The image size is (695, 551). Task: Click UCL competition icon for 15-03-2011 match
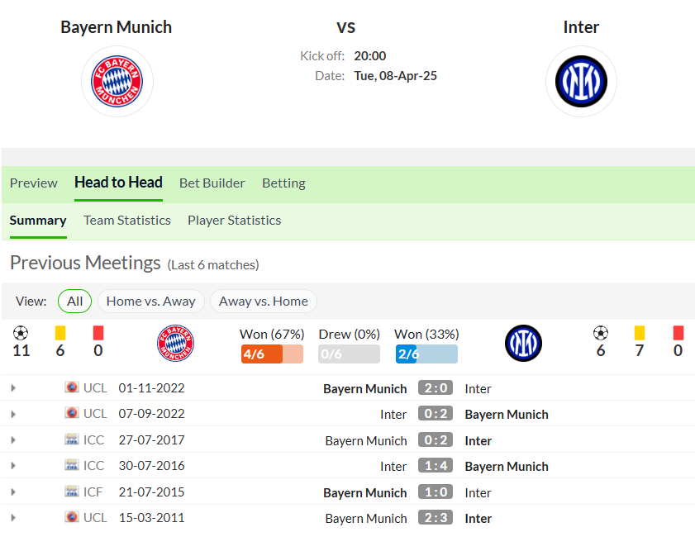[x=71, y=517]
